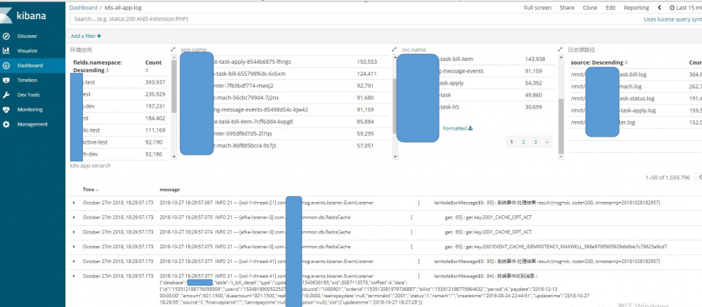Expand log row containing t_bill_detail JSON
This screenshot has width=702, height=307.
(x=74, y=276)
